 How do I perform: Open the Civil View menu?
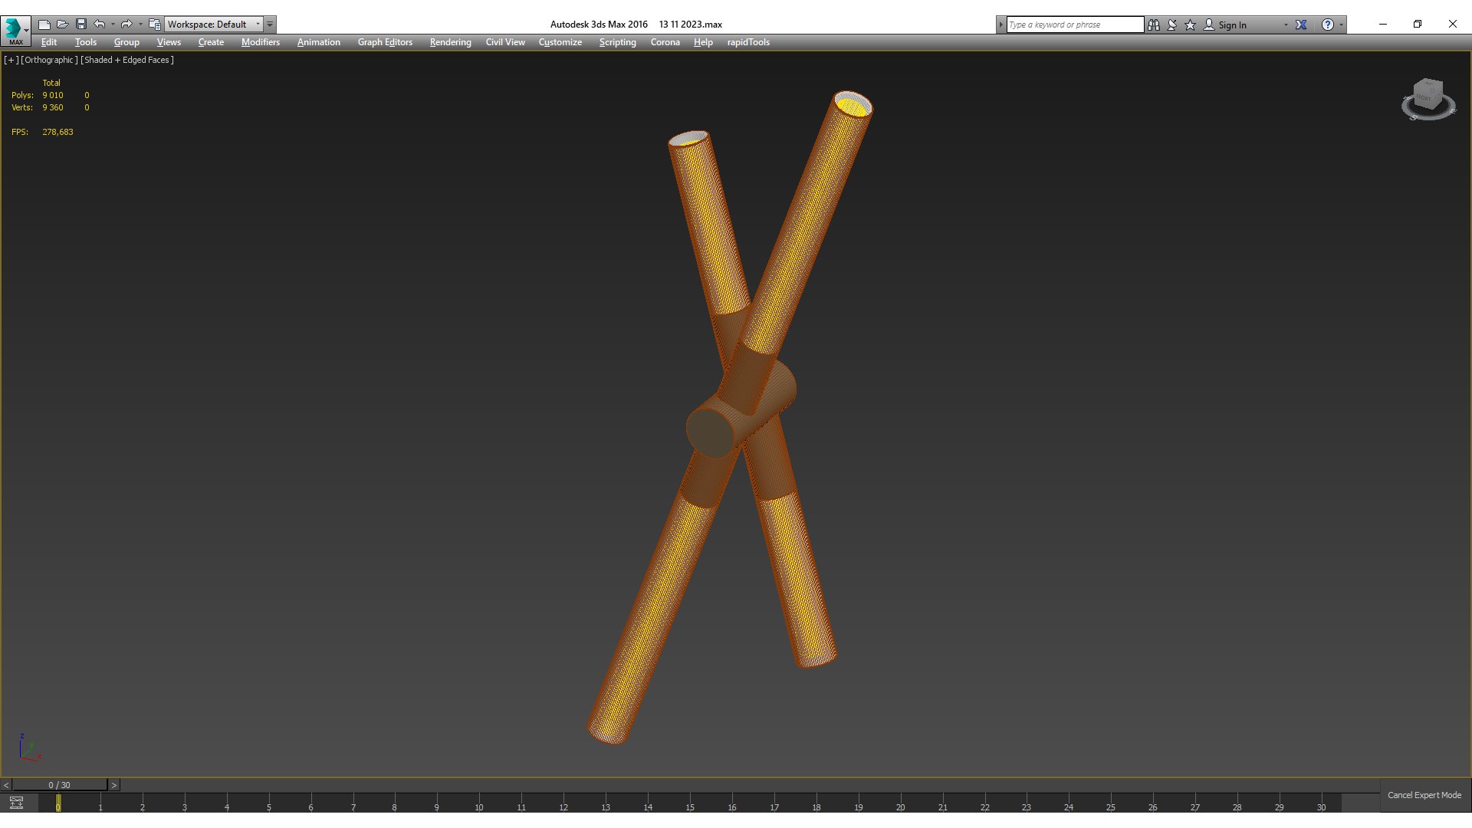(x=505, y=42)
